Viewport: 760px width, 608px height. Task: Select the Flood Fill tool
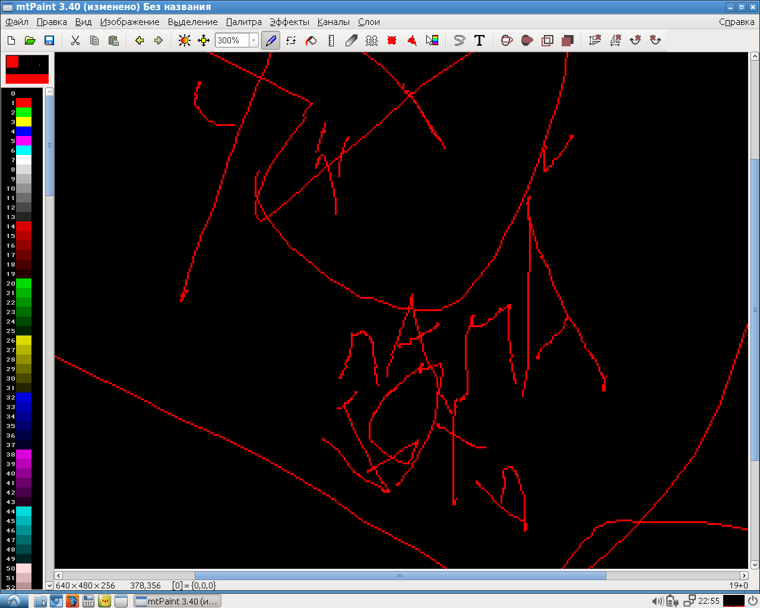311,40
